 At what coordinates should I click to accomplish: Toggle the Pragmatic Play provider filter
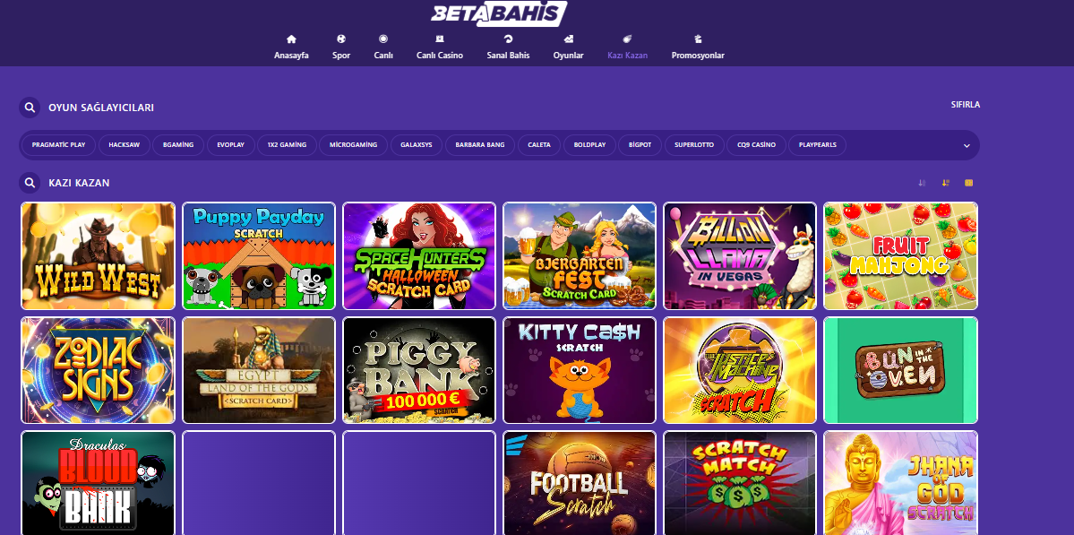click(x=59, y=145)
